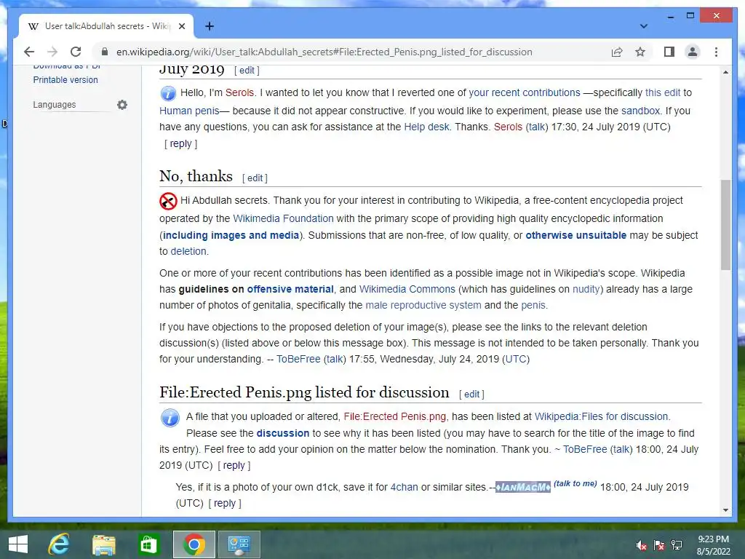This screenshot has height=559, width=745.
Task: Open the 'this edit' diff link
Action: pos(663,92)
